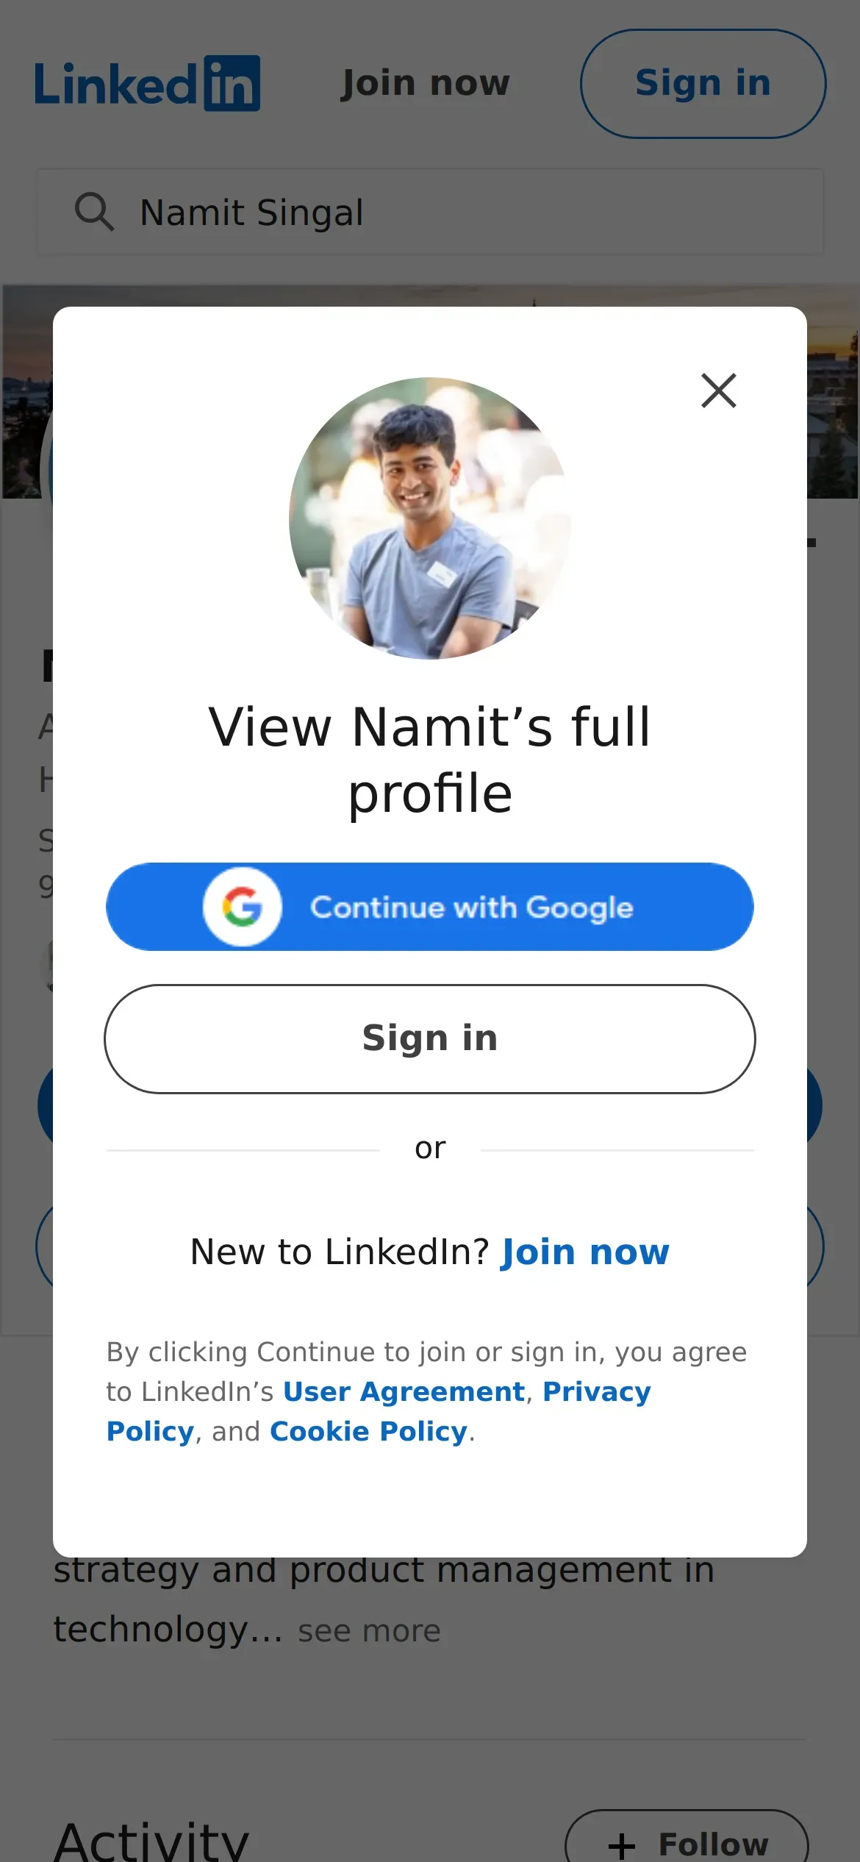Open the User Agreement link
860x1862 pixels.
[404, 1391]
